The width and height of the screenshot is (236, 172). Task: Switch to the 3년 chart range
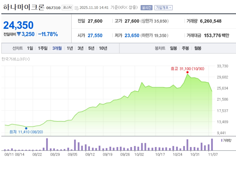coord(80,48)
